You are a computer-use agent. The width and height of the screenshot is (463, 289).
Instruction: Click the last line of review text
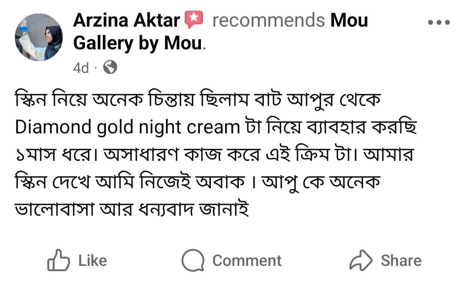132,211
